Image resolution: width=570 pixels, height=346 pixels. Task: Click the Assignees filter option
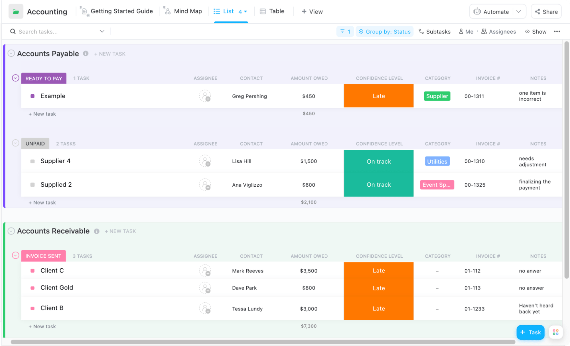point(499,31)
